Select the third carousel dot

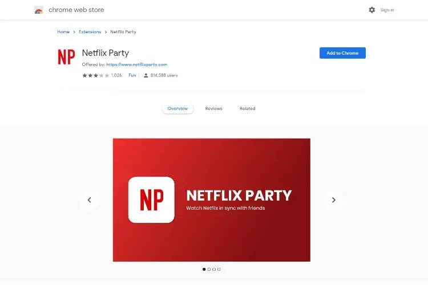[x=214, y=269]
